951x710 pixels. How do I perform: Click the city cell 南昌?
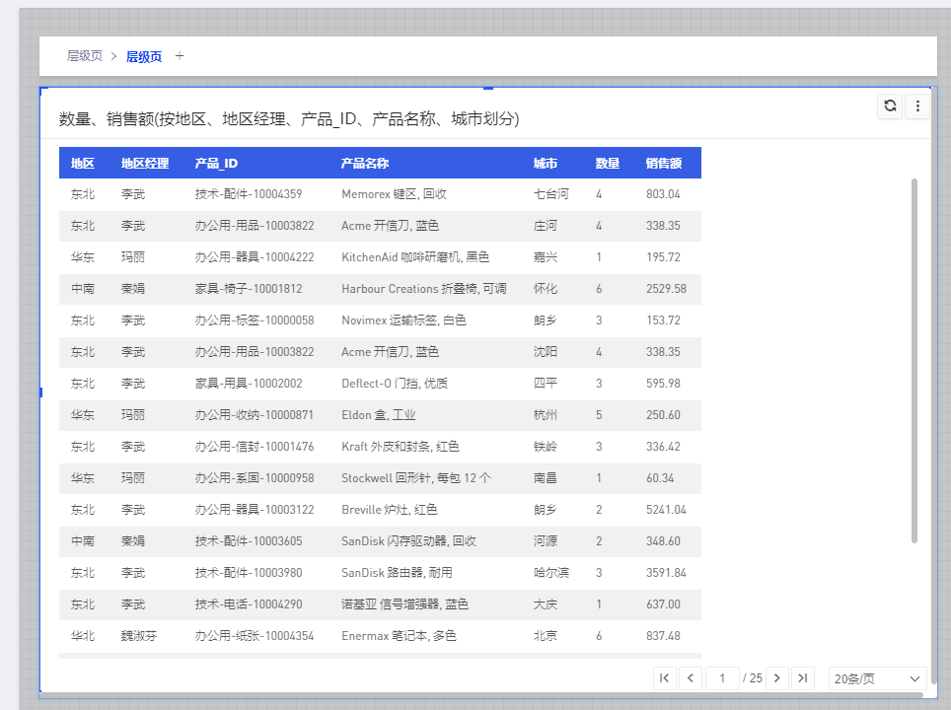[x=546, y=478]
